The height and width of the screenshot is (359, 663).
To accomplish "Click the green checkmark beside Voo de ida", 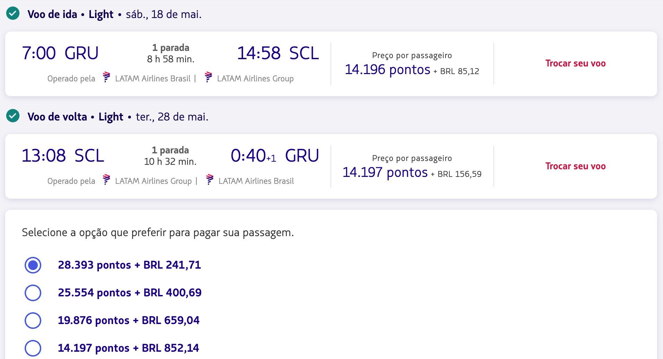I will pos(13,14).
